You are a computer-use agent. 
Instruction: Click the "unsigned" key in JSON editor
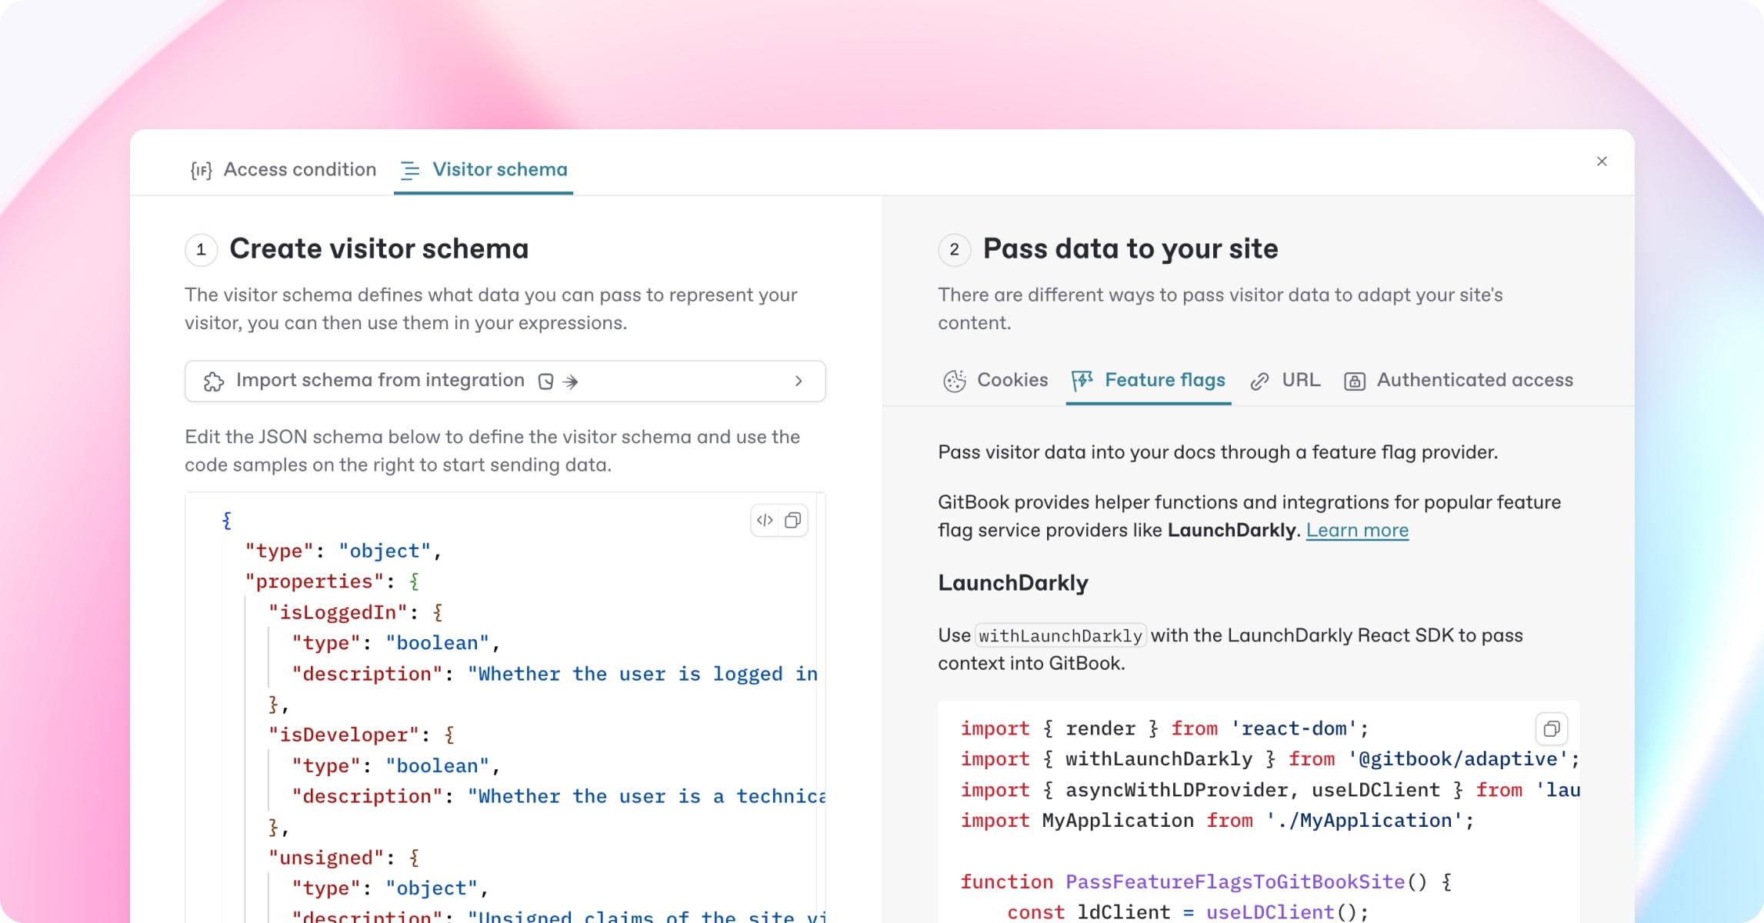[325, 858]
